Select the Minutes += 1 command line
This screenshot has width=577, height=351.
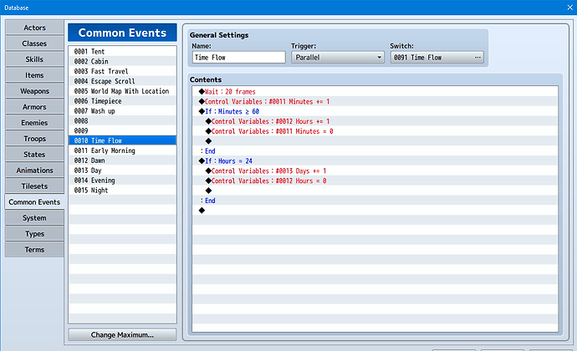pyautogui.click(x=375, y=102)
